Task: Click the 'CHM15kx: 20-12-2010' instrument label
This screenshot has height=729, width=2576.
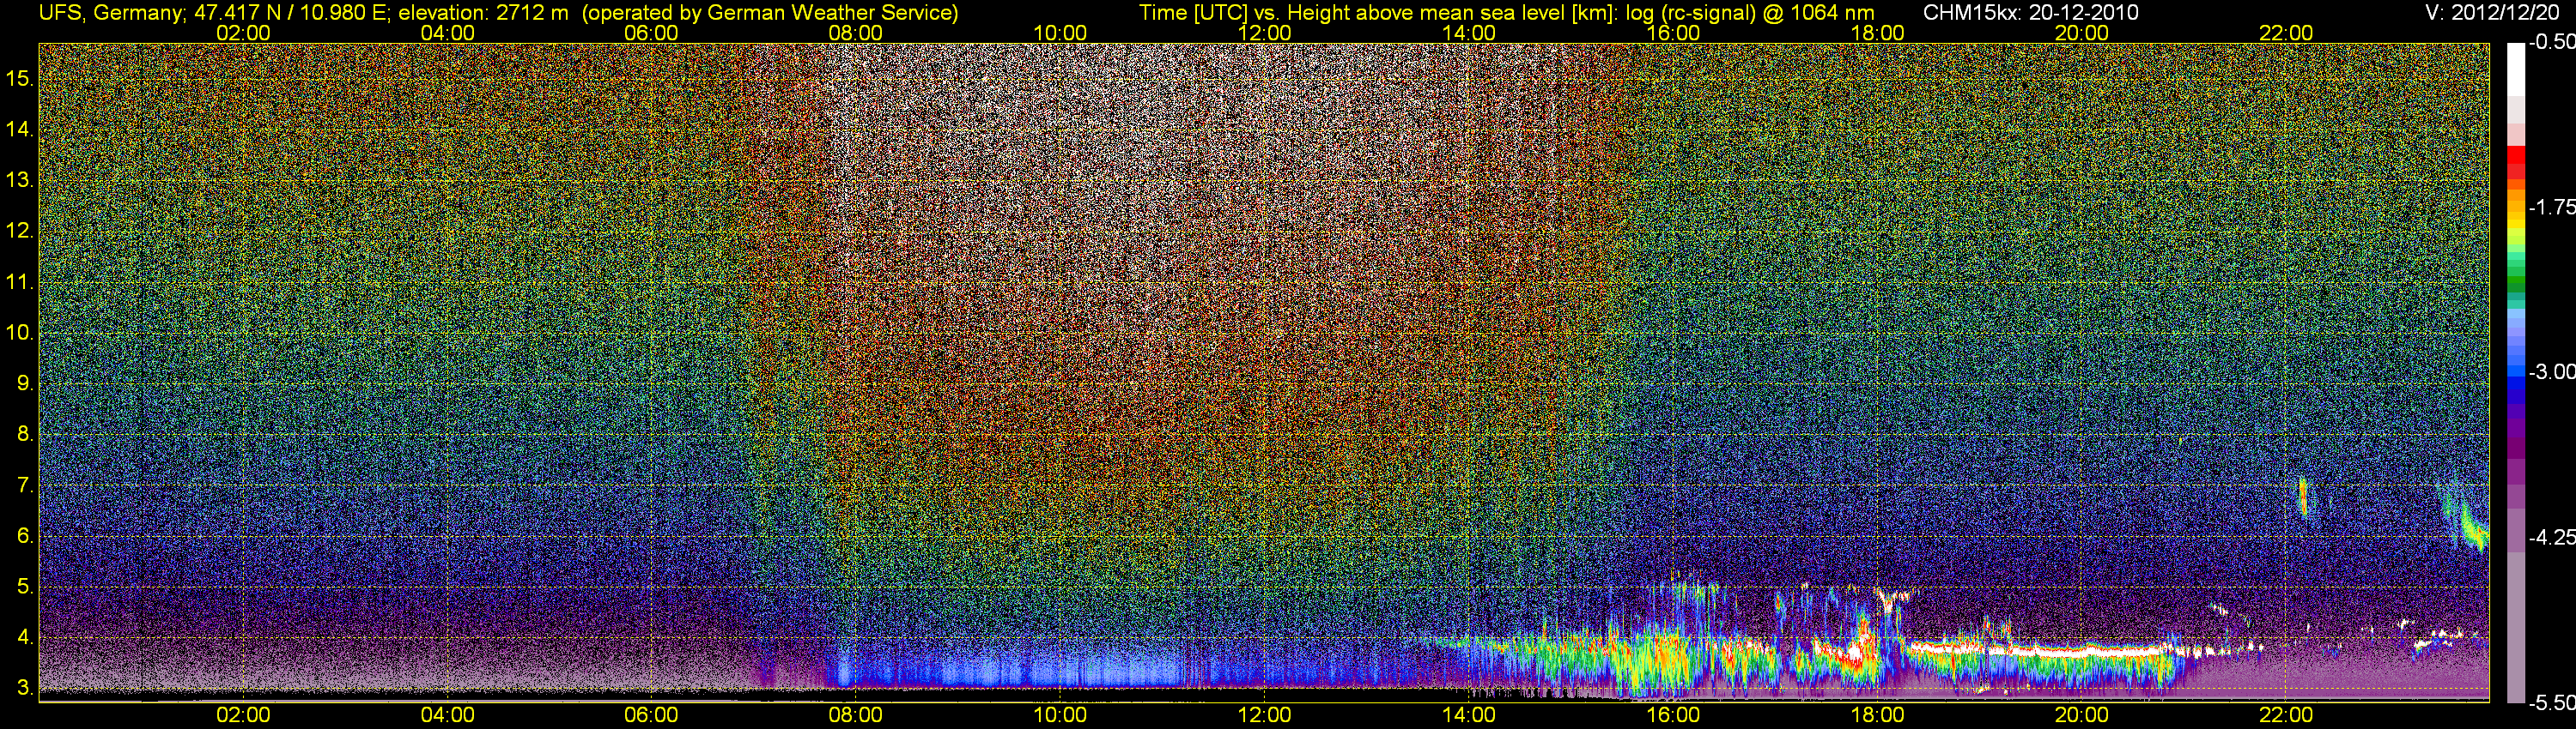Action: [2029, 13]
